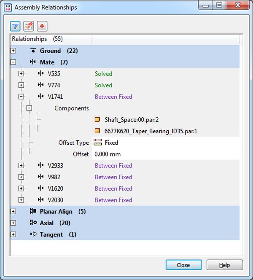Select the Ground (22) row label
The width and height of the screenshot is (253, 280).
[59, 51]
